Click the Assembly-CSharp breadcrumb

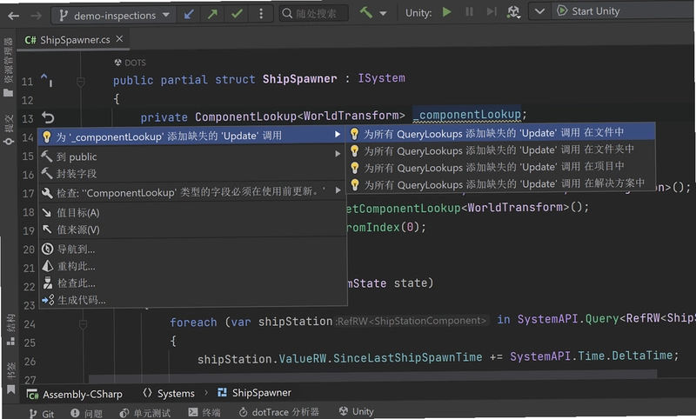click(x=74, y=394)
